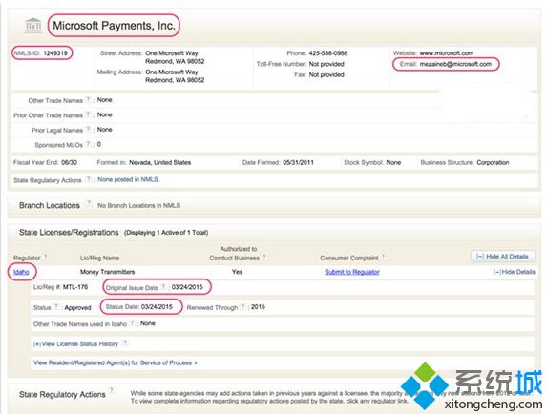Open help icon next to Original Issue Date
This screenshot has height=414, width=547.
pos(163,287)
